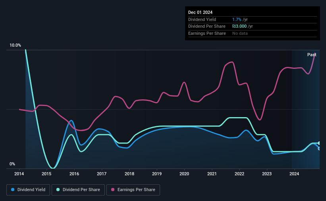This screenshot has width=326, height=201.
Task: Click the teal endpoint marker at chart's right edge
Action: point(319,143)
